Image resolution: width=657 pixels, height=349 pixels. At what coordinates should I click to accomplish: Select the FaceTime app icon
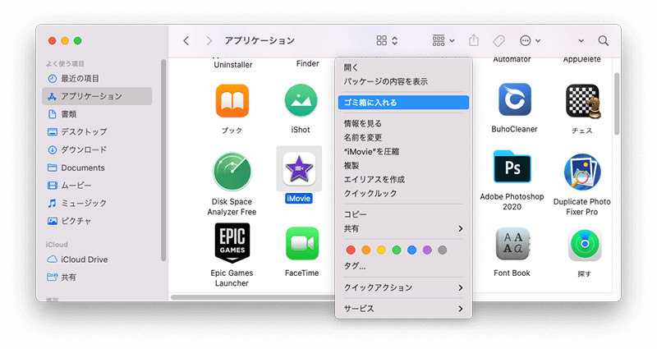(301, 244)
